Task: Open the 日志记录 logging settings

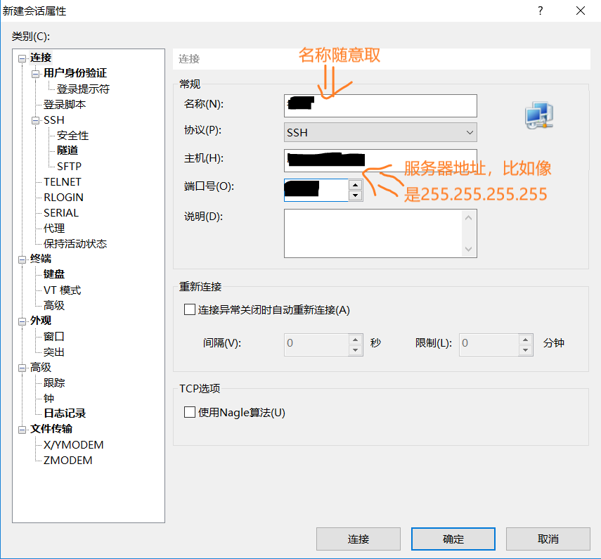Action: 65,413
